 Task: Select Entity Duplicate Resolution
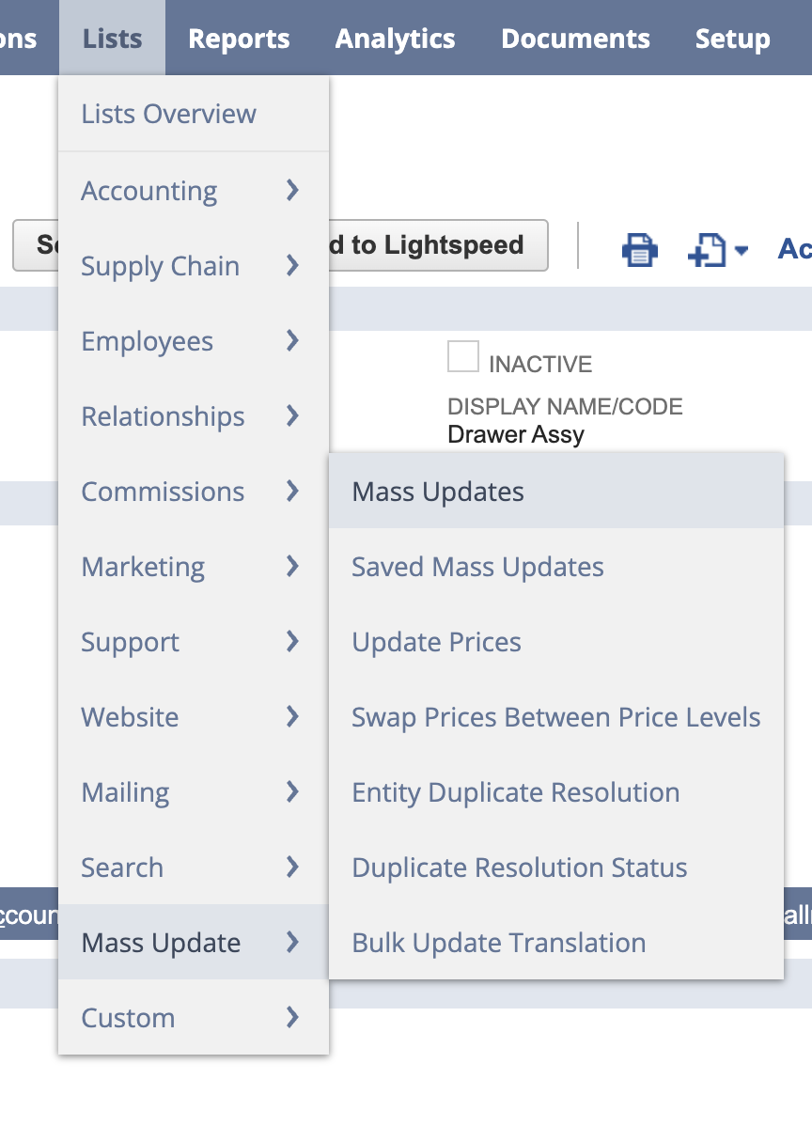(x=515, y=792)
